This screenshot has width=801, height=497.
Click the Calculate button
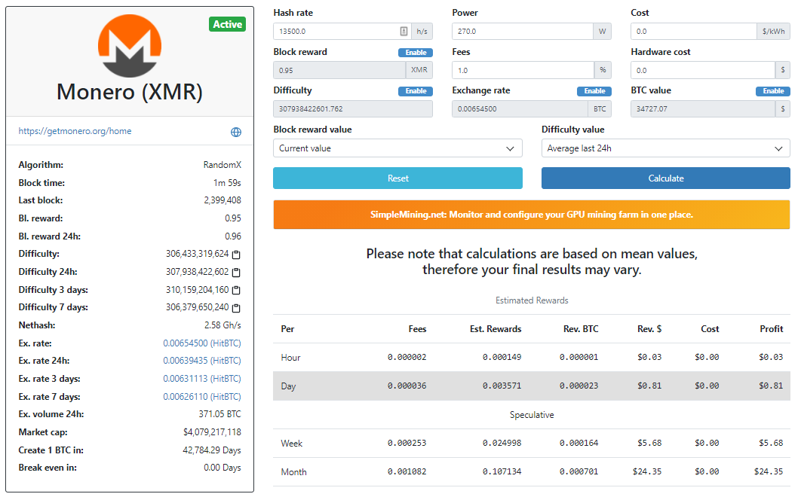[666, 178]
